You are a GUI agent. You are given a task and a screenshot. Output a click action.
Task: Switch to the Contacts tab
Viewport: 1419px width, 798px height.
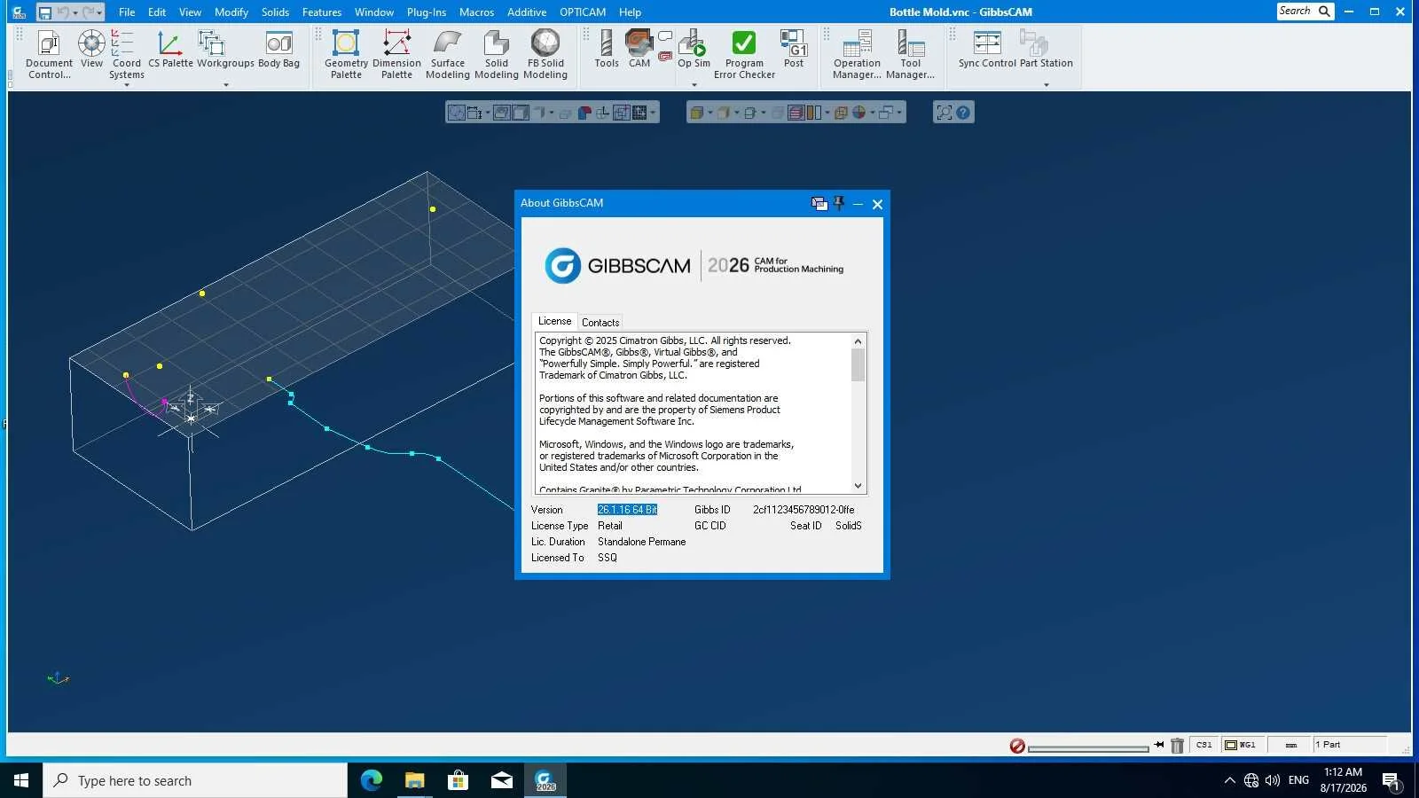pyautogui.click(x=600, y=323)
